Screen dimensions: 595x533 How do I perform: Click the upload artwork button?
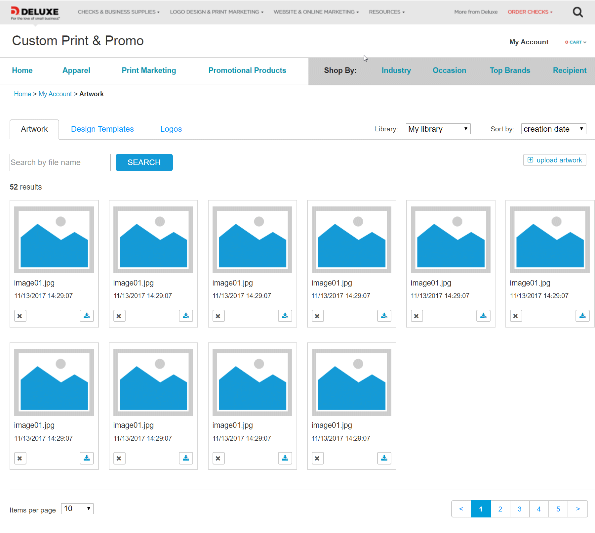click(x=555, y=160)
